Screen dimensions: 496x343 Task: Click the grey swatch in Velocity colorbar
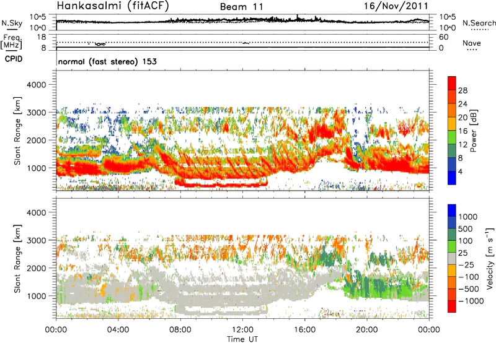(x=452, y=258)
